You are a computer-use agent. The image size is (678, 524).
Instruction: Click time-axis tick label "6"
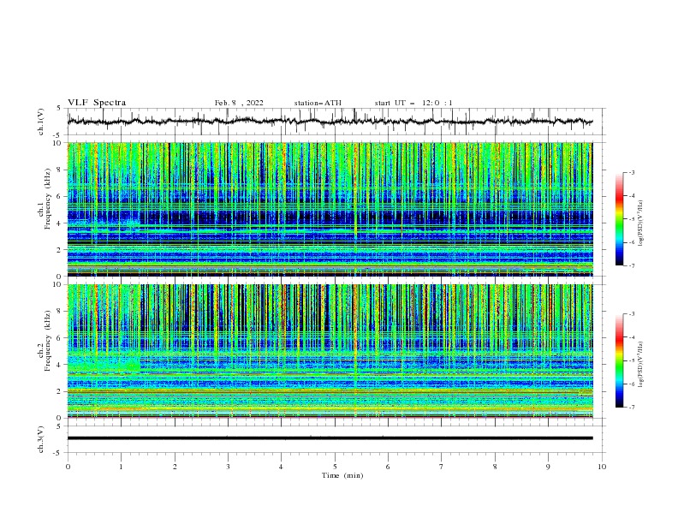coord(388,467)
